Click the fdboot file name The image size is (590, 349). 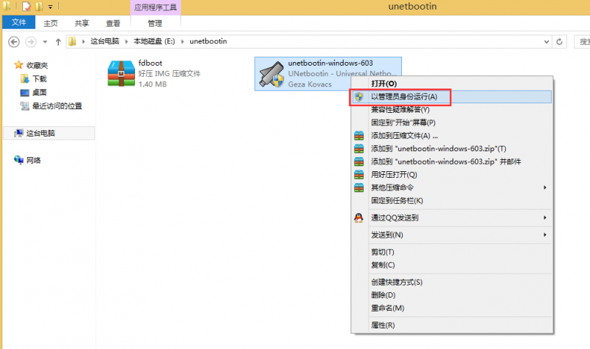(x=150, y=63)
